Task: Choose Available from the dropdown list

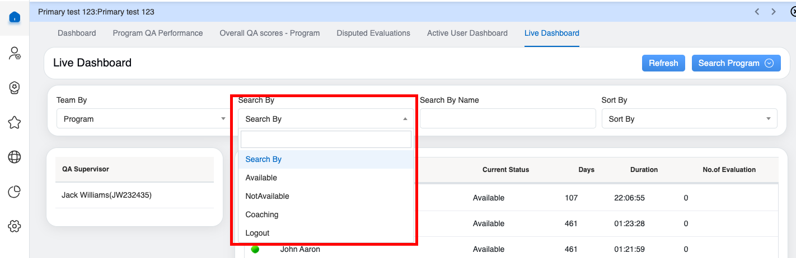Action: pyautogui.click(x=261, y=178)
